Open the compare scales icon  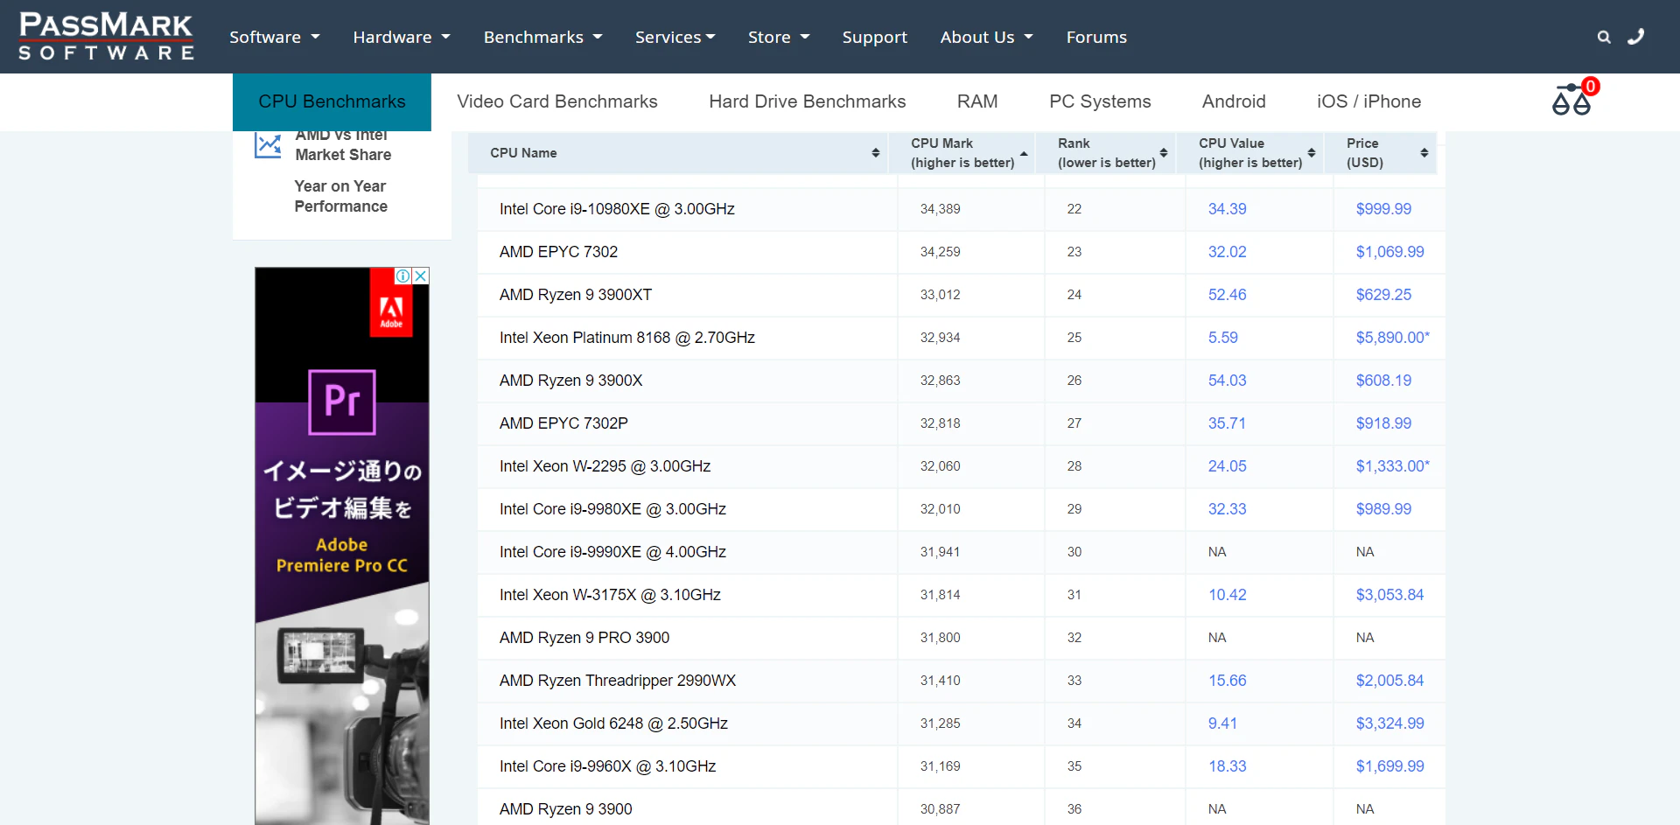1574,98
